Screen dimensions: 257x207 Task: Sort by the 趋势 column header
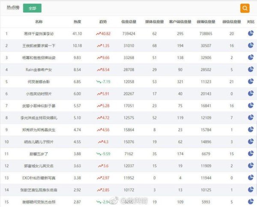103,21
